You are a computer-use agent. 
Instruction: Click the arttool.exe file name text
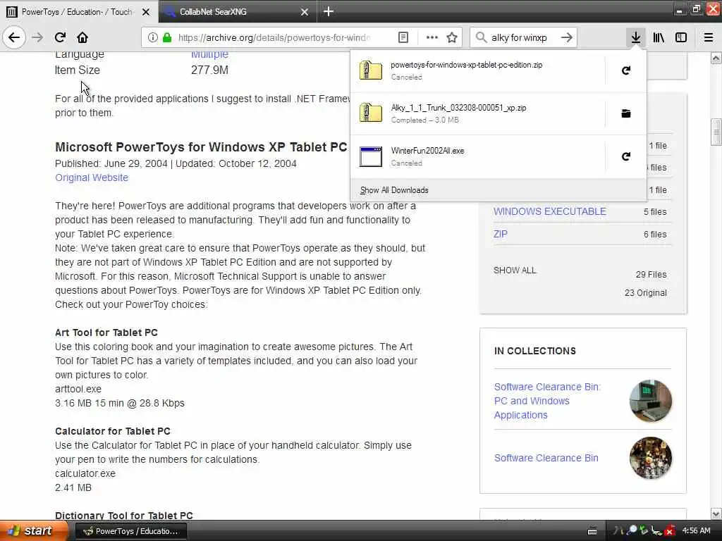(78, 389)
